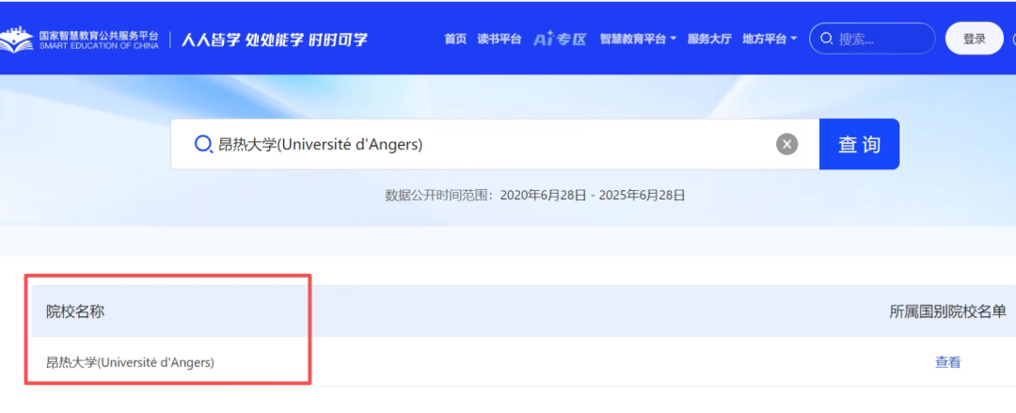This screenshot has height=413, width=1016.
Task: Click the 查询 search button
Action: tap(859, 144)
